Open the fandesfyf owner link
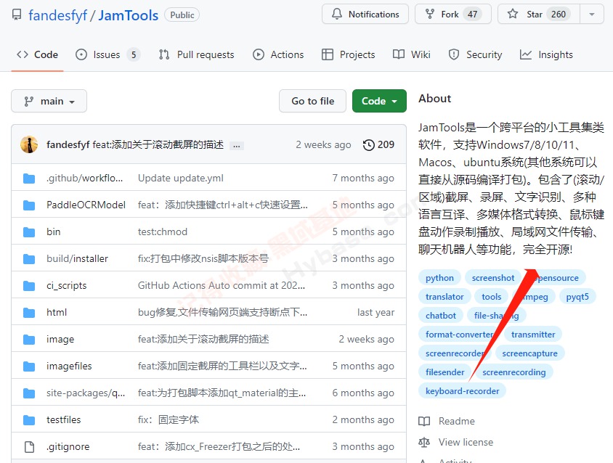This screenshot has width=613, height=463. [x=58, y=15]
